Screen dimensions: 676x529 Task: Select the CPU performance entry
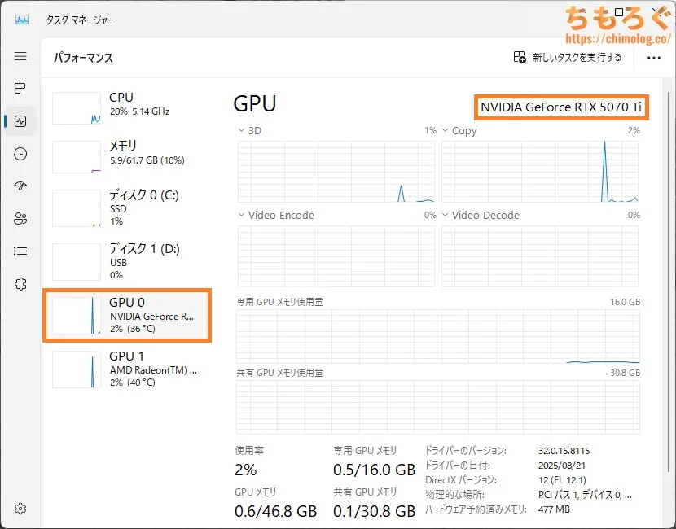(128, 107)
